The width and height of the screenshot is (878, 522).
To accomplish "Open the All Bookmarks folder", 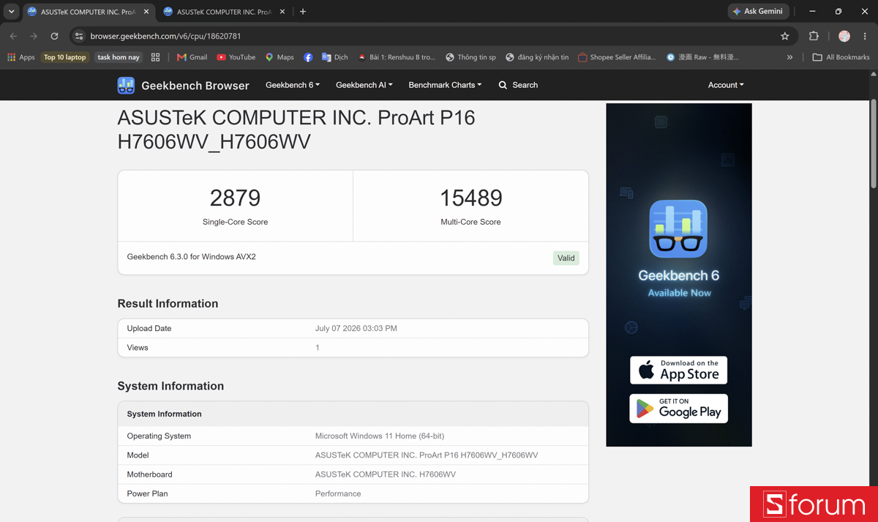I will click(x=841, y=57).
